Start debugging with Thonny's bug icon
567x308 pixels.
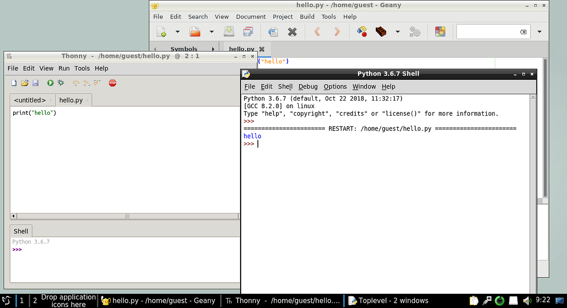tap(60, 83)
